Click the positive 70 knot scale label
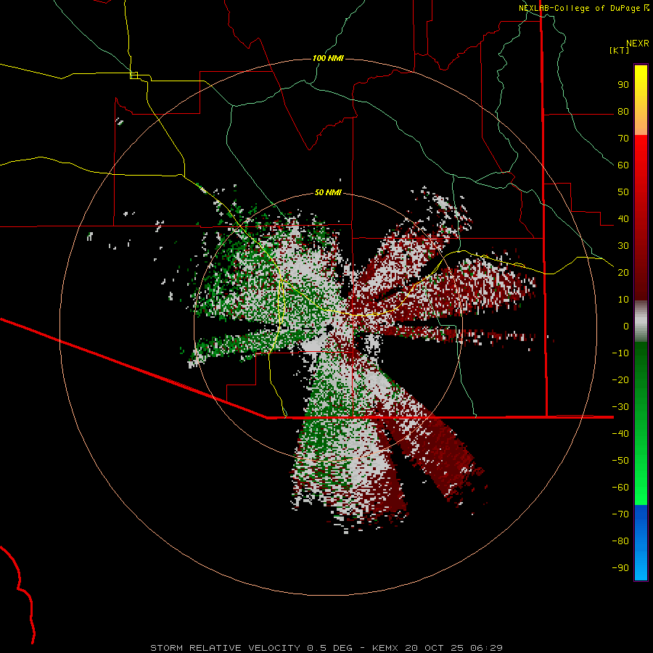Viewport: 653px width, 653px height. tap(623, 139)
